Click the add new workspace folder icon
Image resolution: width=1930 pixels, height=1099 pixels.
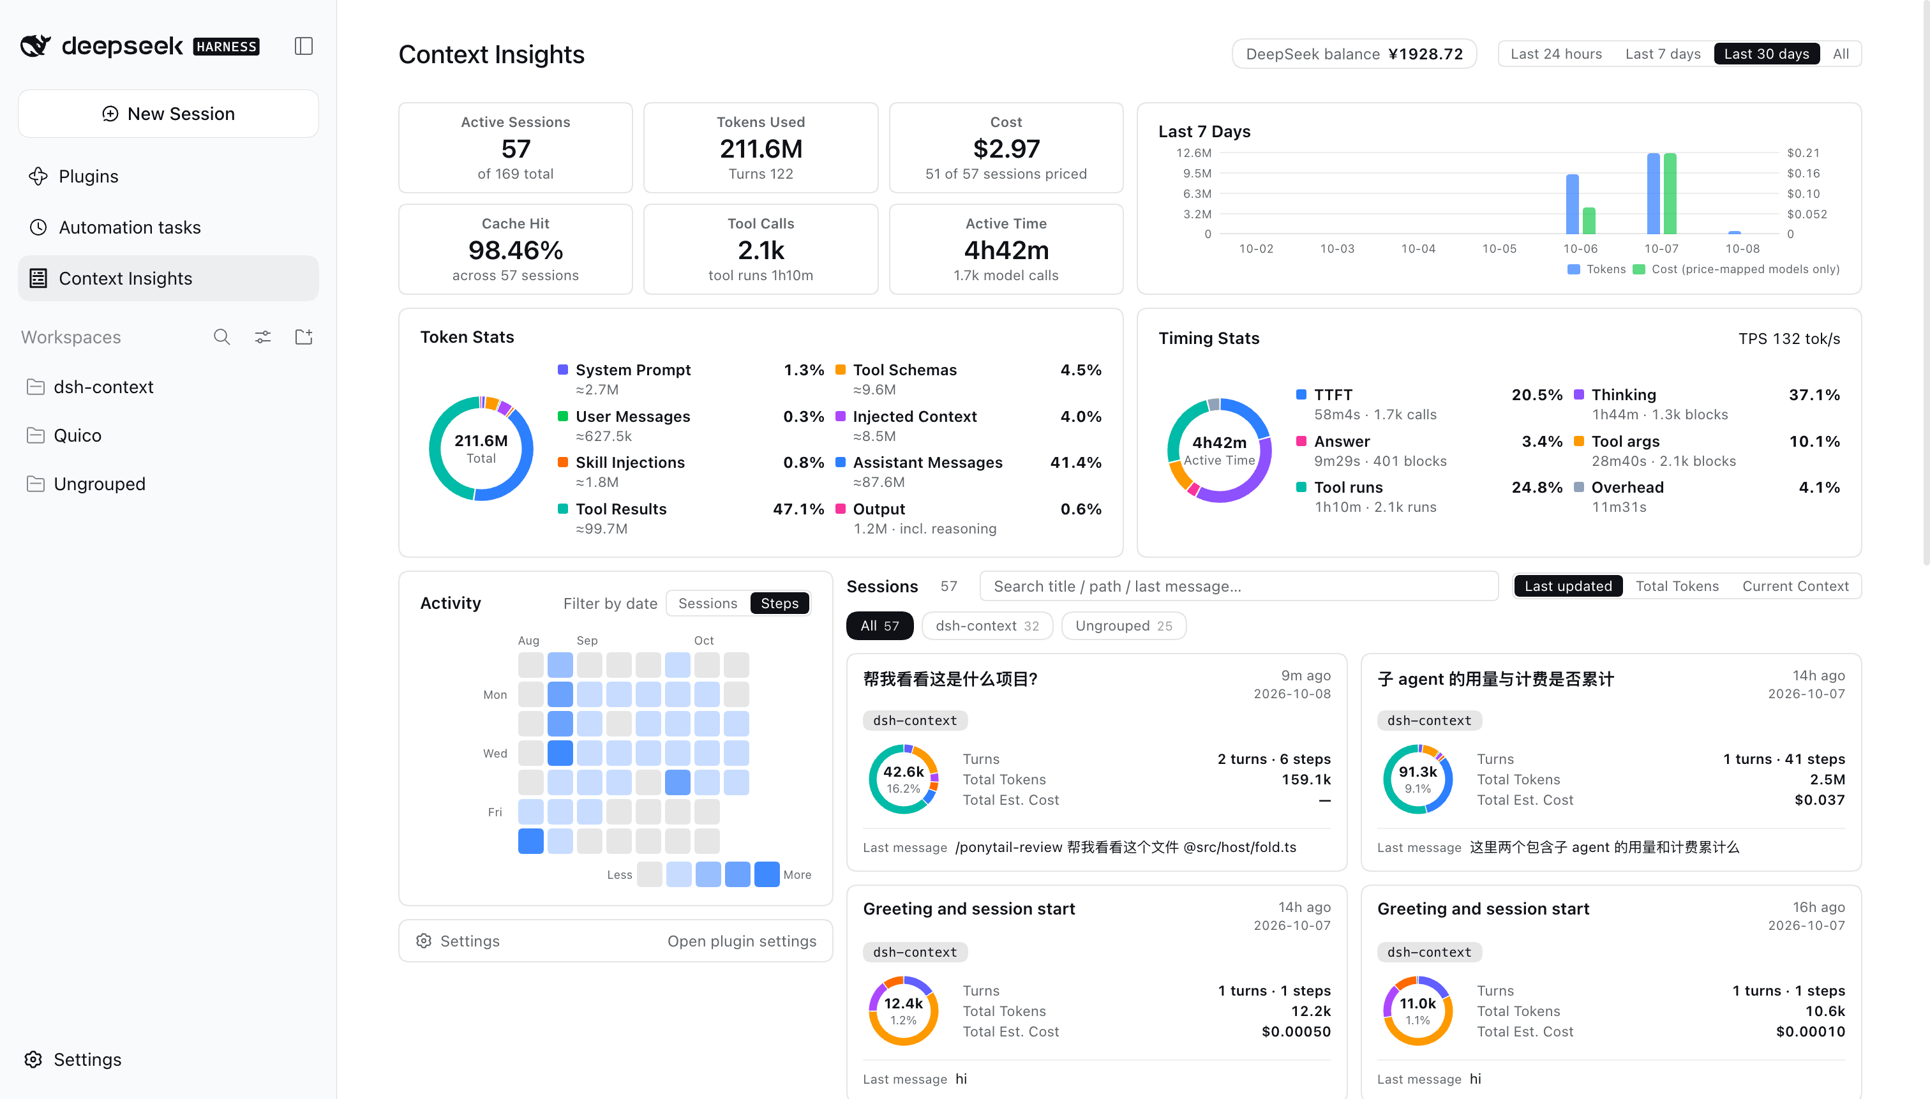303,336
